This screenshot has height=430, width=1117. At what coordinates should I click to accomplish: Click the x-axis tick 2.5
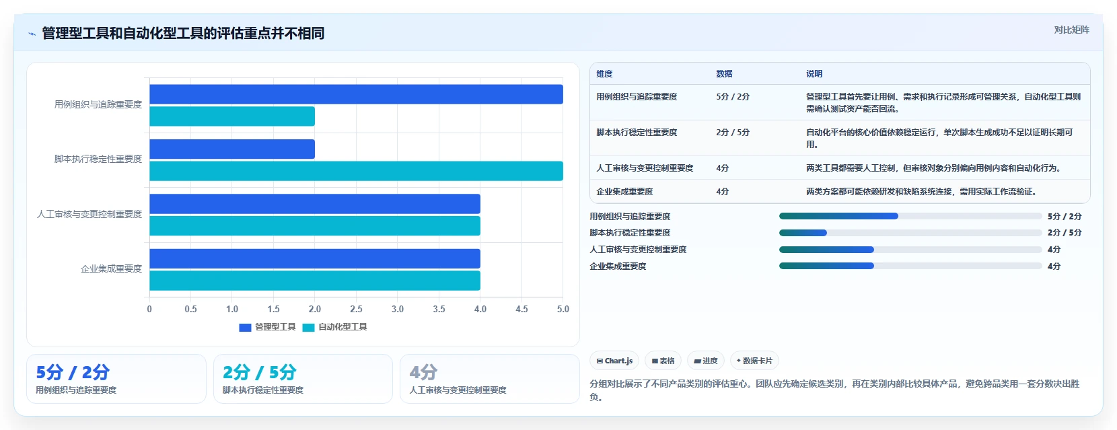356,309
